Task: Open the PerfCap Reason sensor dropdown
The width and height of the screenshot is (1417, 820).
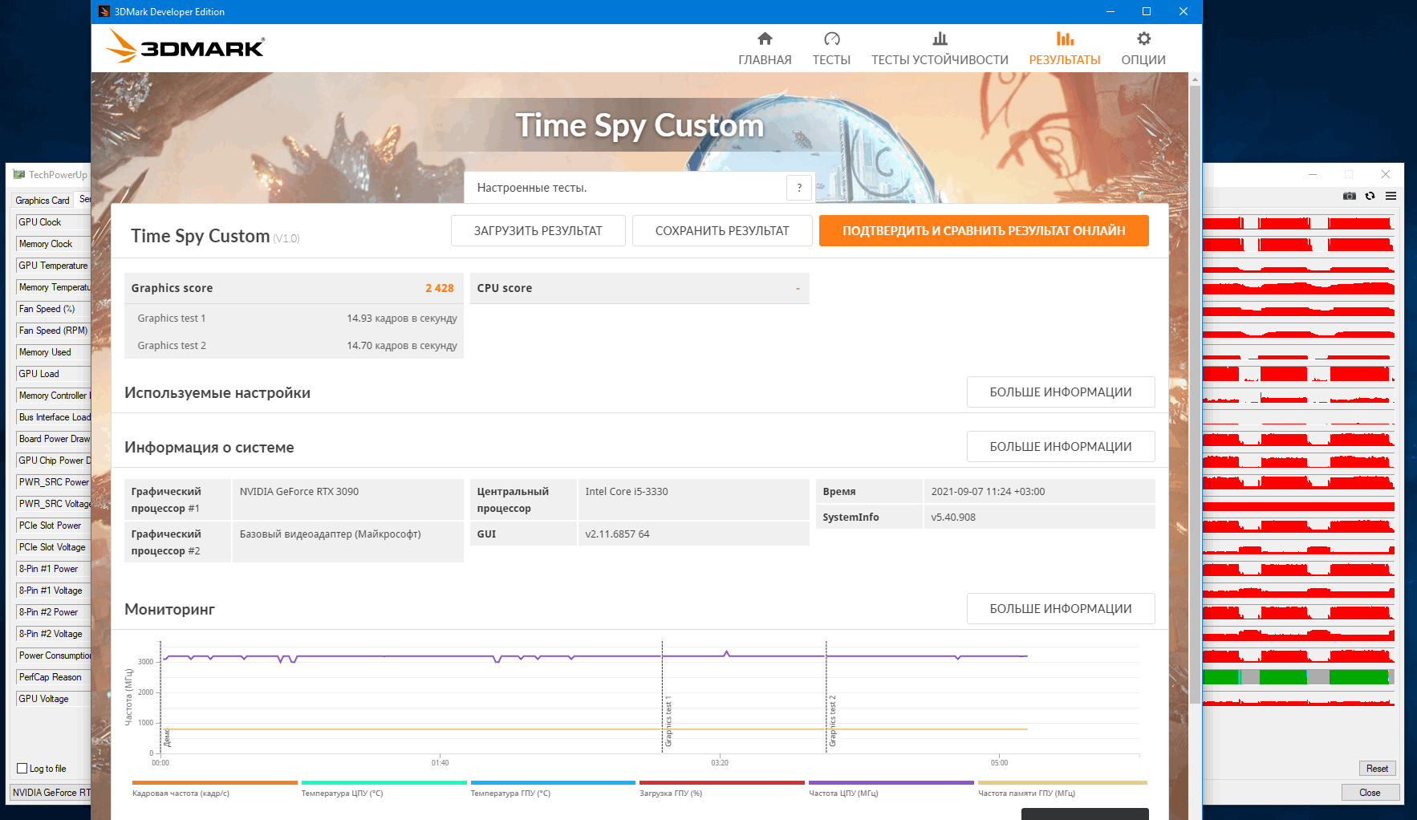Action: click(x=53, y=677)
